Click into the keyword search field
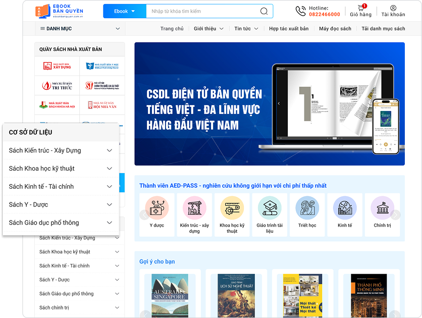Viewport: 422px width, 318px height. [202, 11]
